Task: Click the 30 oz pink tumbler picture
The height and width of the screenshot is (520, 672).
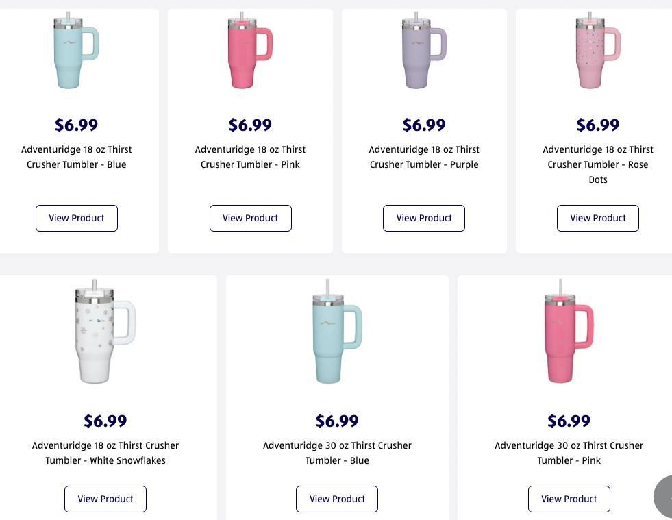Action: [568, 333]
